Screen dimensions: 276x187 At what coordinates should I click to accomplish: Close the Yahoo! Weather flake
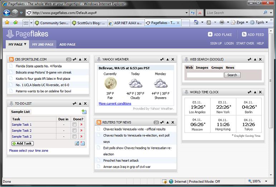click(173, 59)
